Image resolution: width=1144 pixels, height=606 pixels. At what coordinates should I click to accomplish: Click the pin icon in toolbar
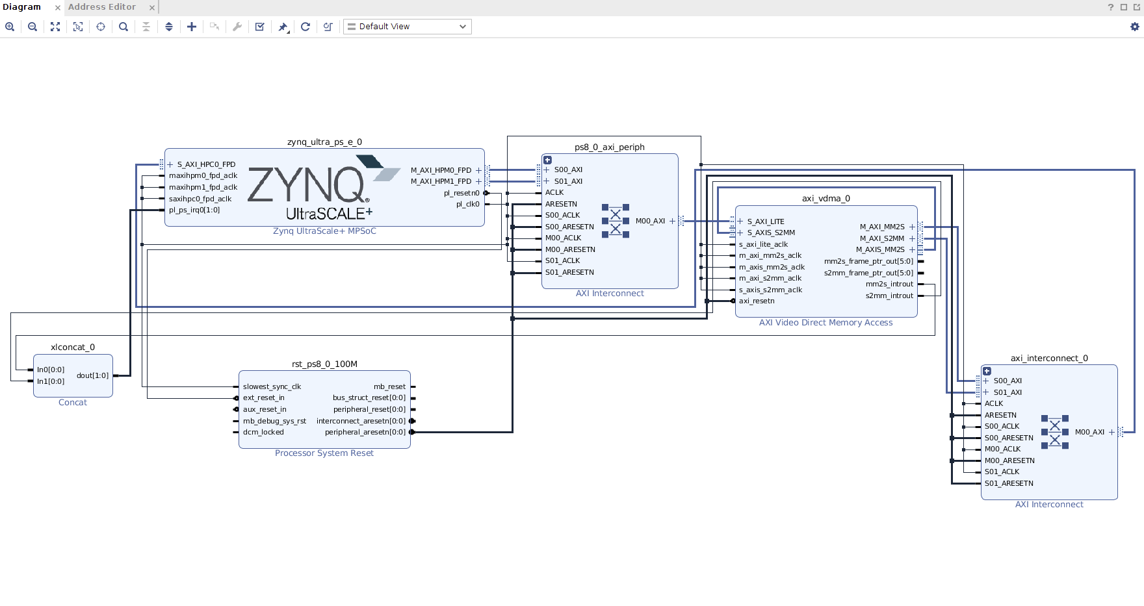click(x=283, y=27)
